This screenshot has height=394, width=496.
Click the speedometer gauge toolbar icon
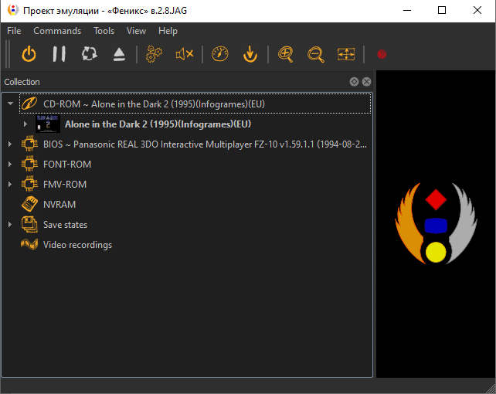(x=220, y=54)
